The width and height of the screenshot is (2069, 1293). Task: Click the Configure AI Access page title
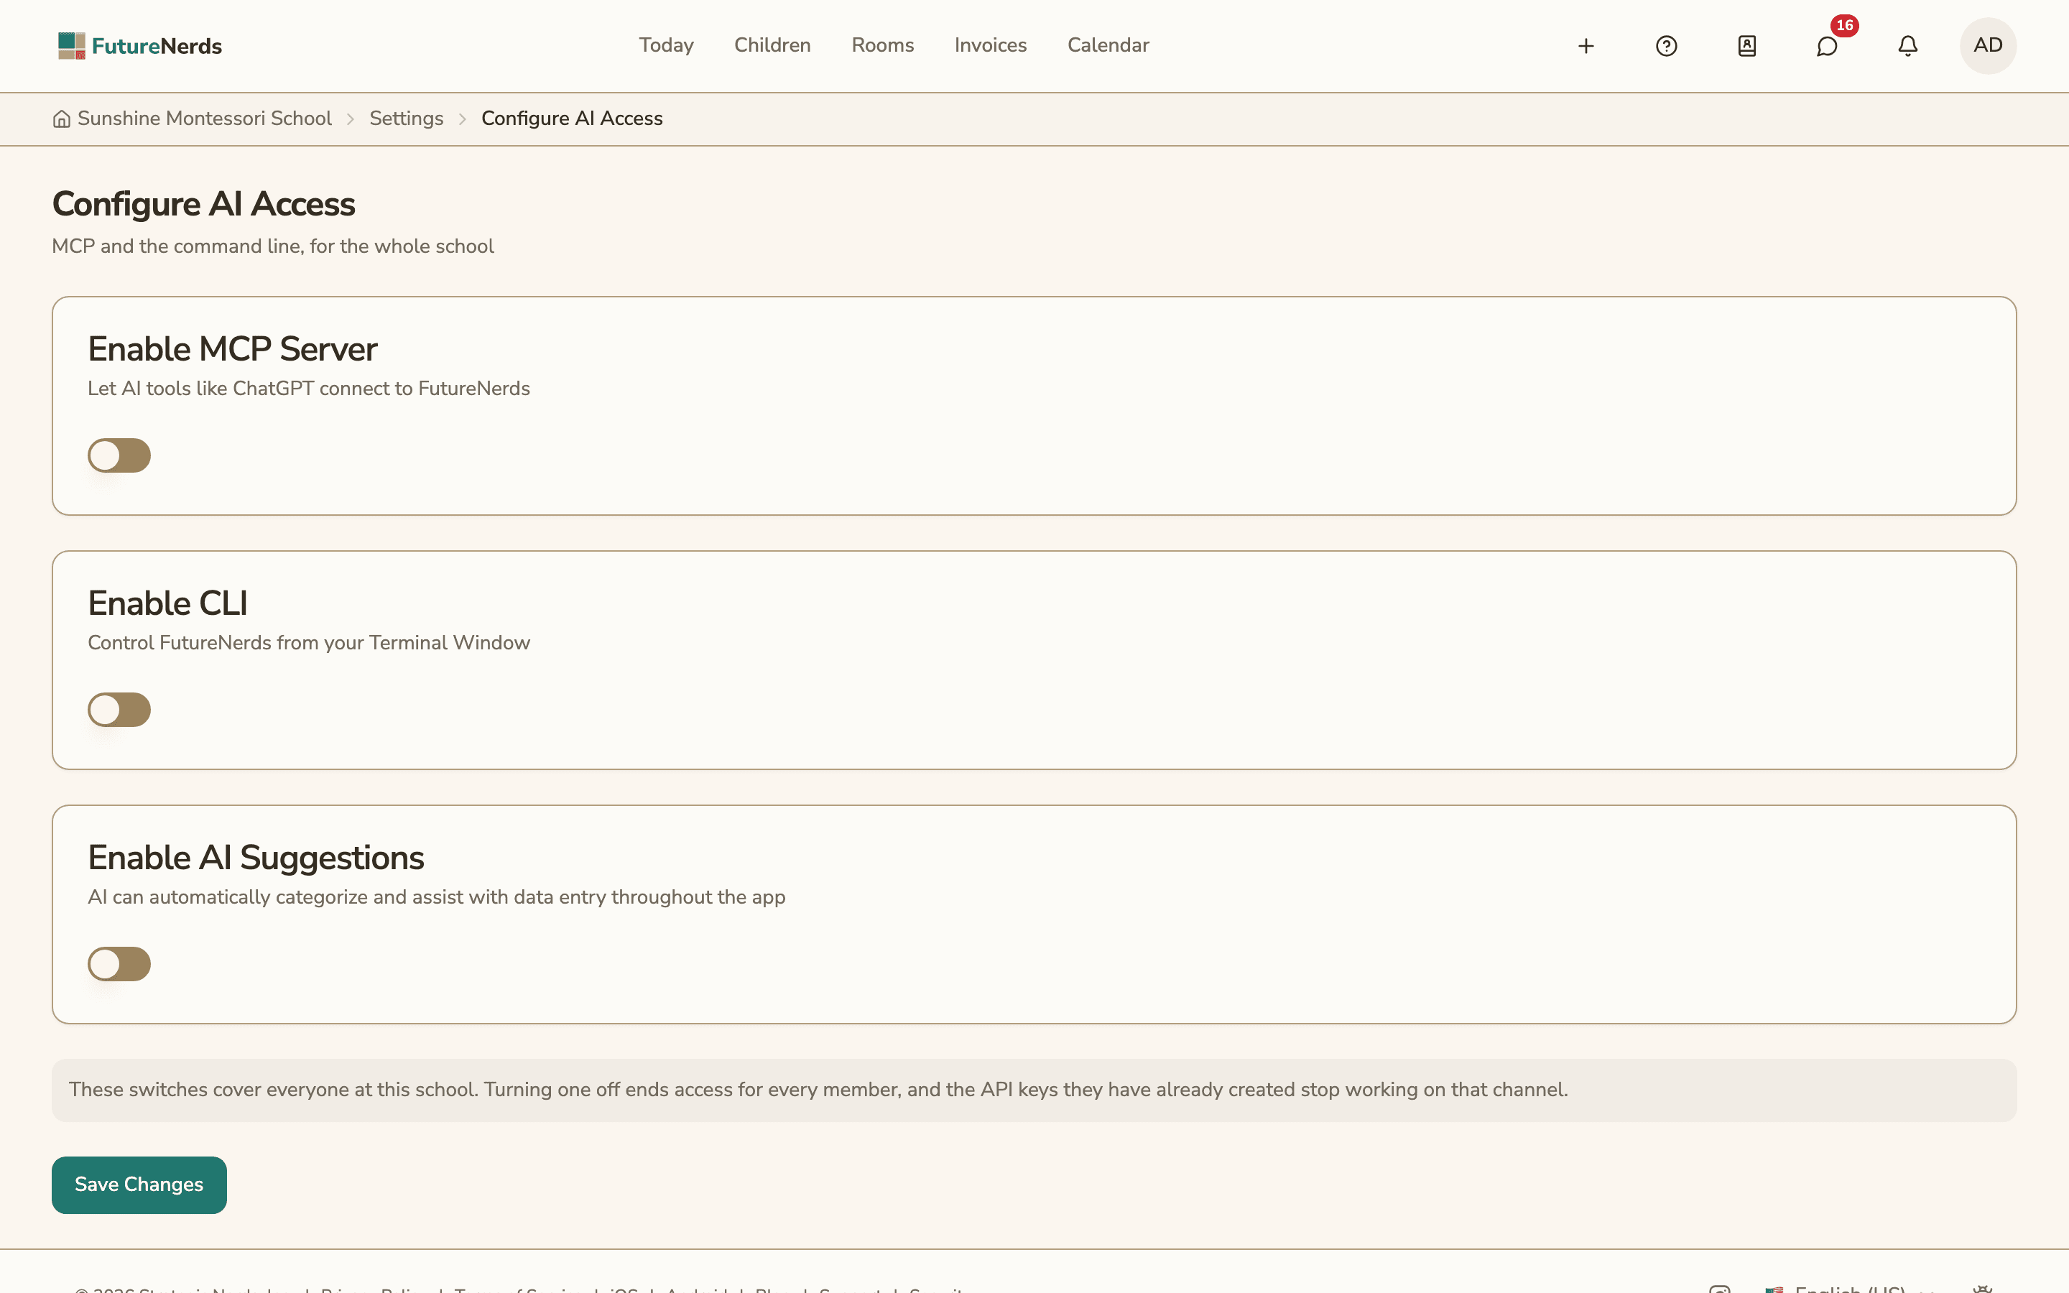coord(203,203)
